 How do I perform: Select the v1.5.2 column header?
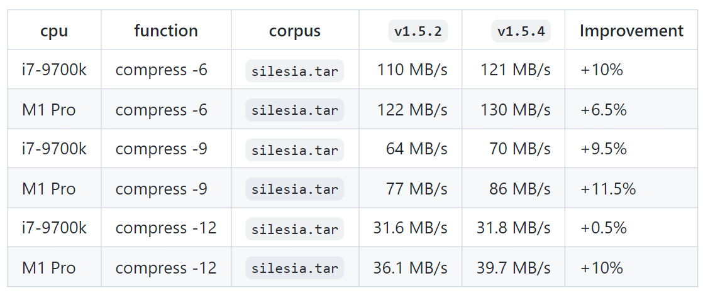coord(418,31)
